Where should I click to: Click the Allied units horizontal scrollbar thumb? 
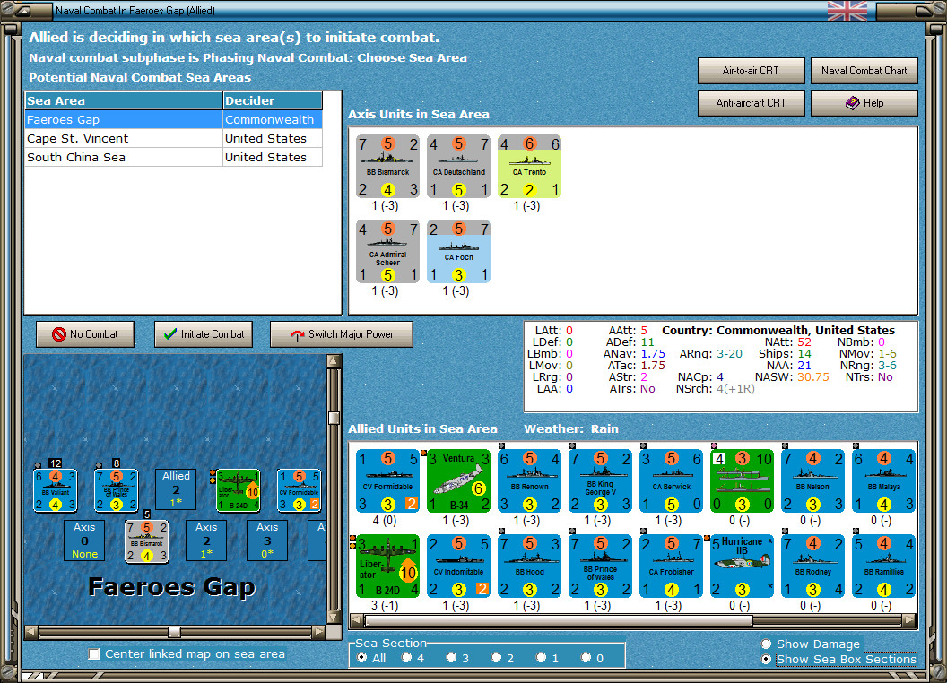pyautogui.click(x=559, y=620)
